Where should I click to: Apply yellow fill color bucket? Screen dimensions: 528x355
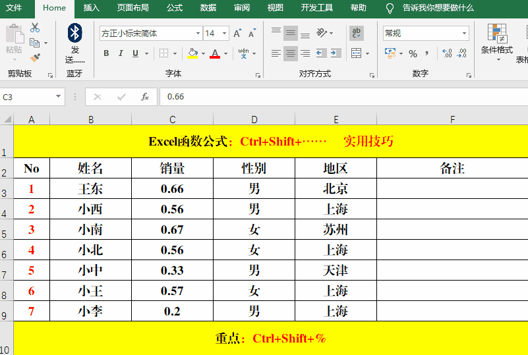click(192, 53)
